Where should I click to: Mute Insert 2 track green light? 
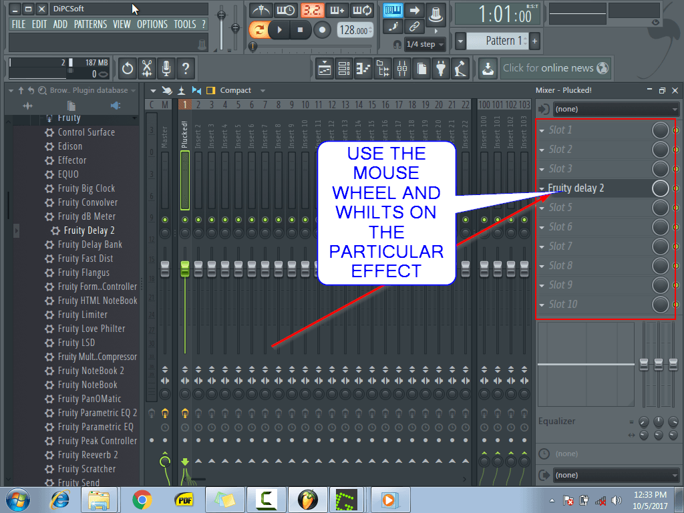[198, 219]
